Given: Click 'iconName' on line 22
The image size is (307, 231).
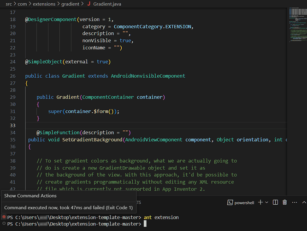Looking at the screenshot, I should 94,48.
